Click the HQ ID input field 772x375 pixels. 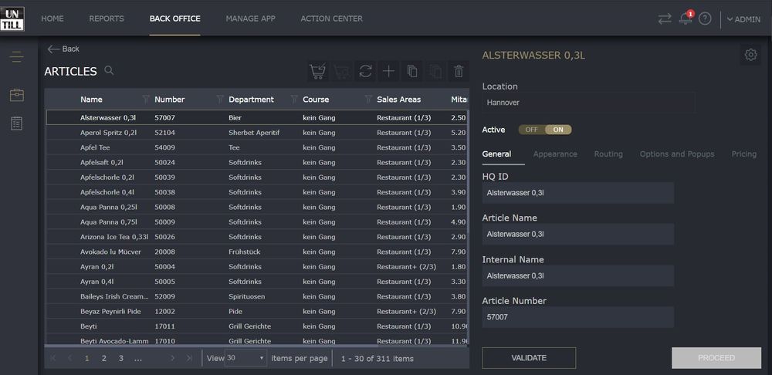click(578, 193)
